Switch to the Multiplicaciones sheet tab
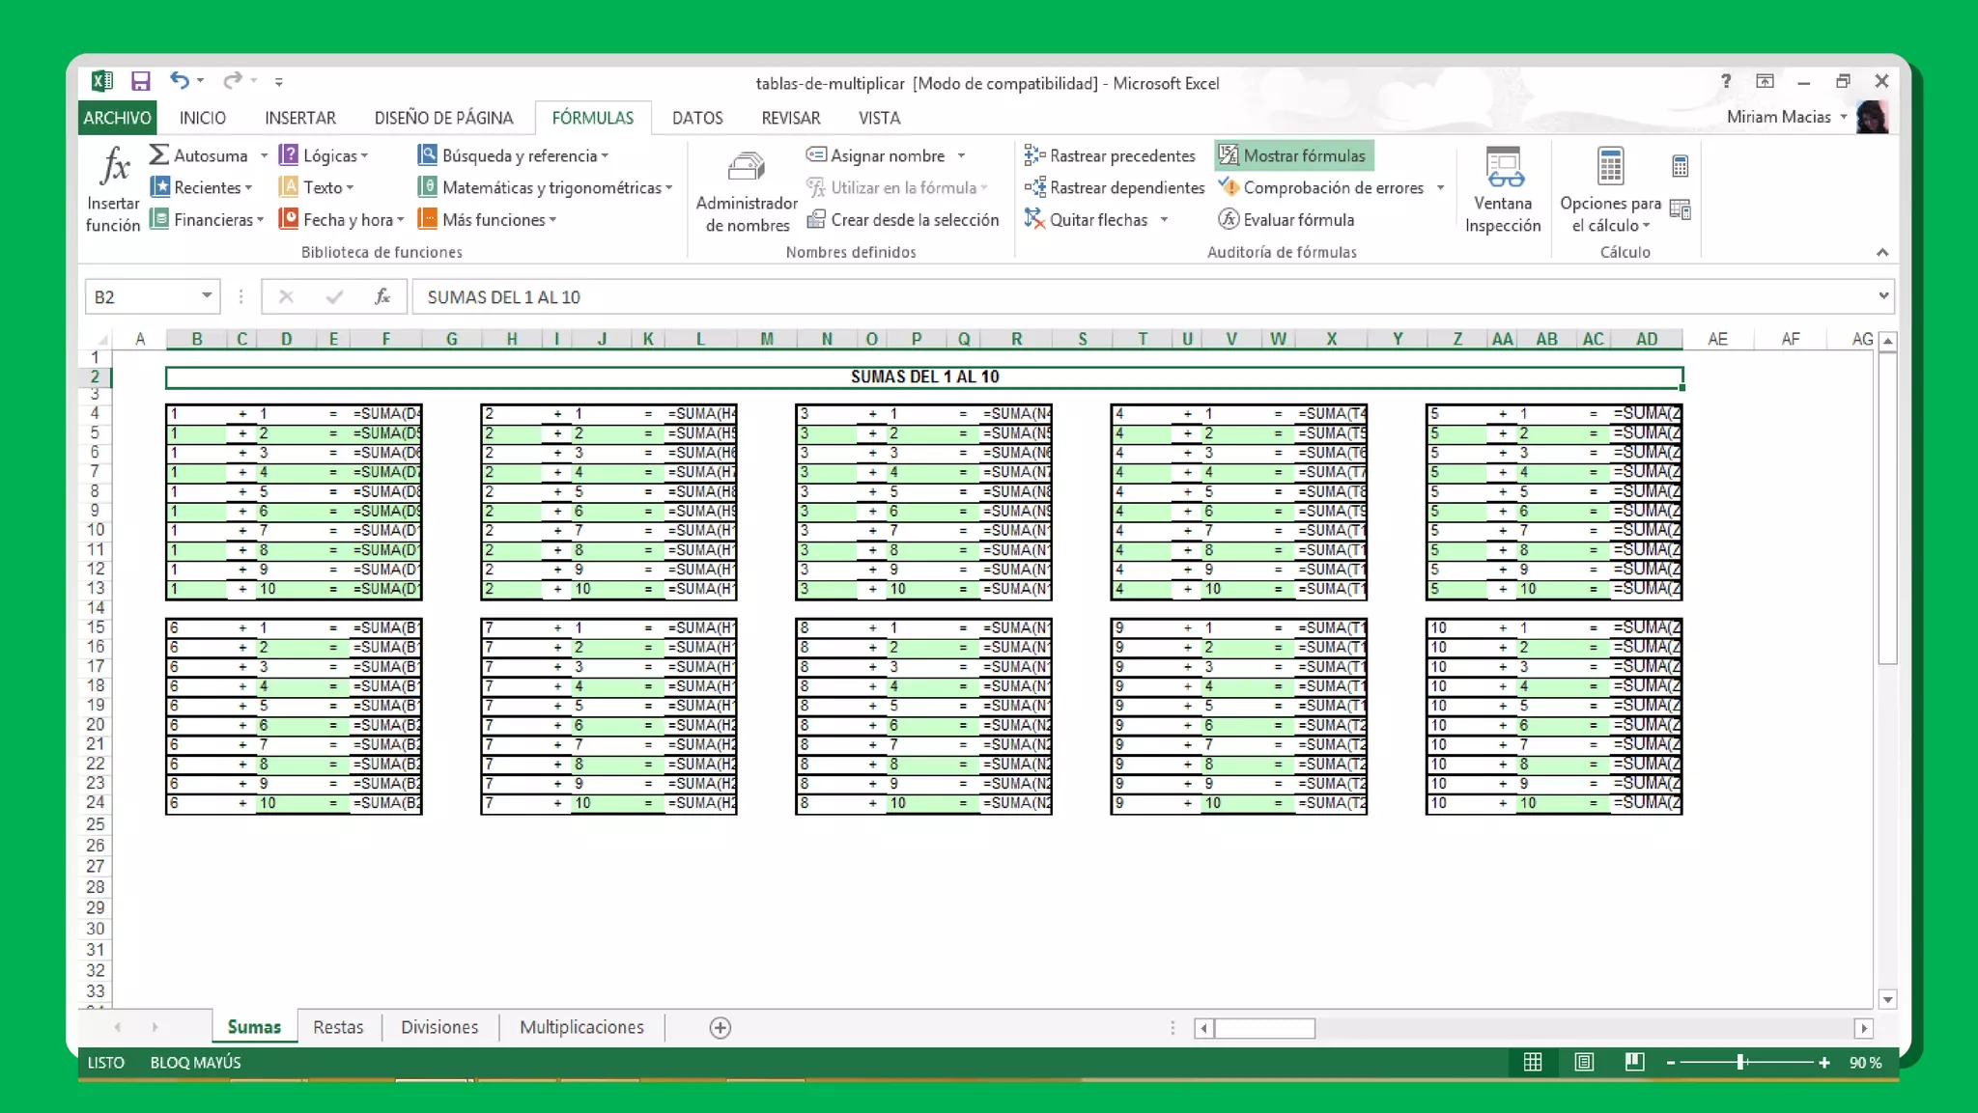Screen dimensions: 1978x1113 coord(581,1027)
